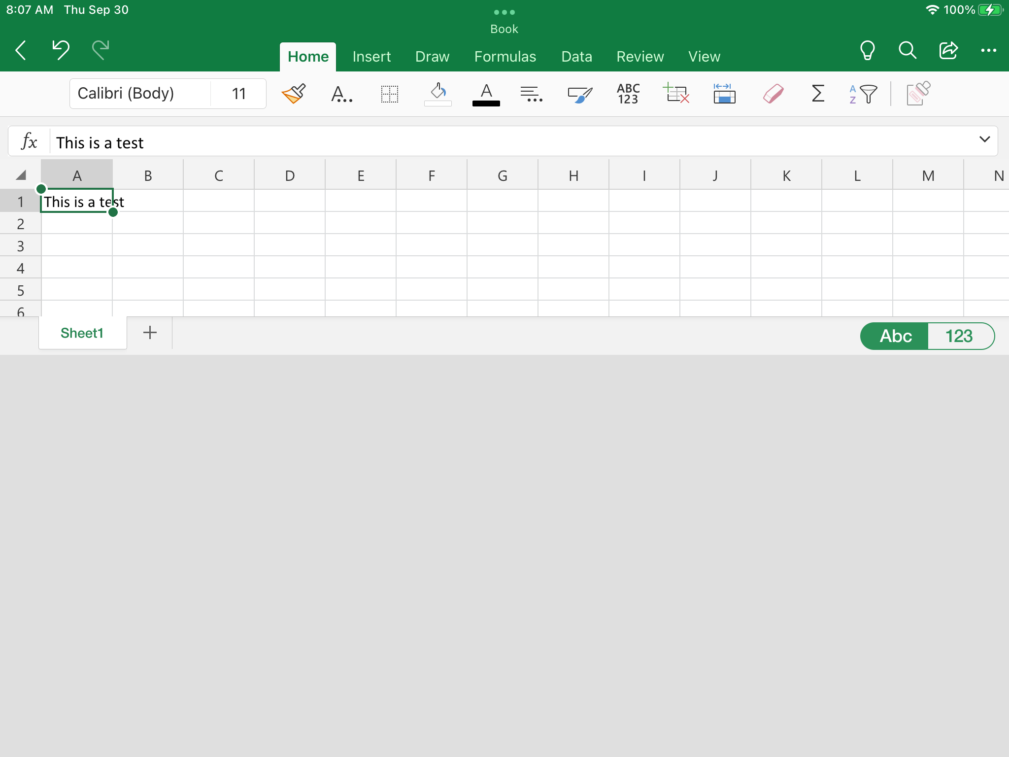This screenshot has width=1009, height=757.
Task: Tap the undo arrow button
Action: tap(61, 50)
